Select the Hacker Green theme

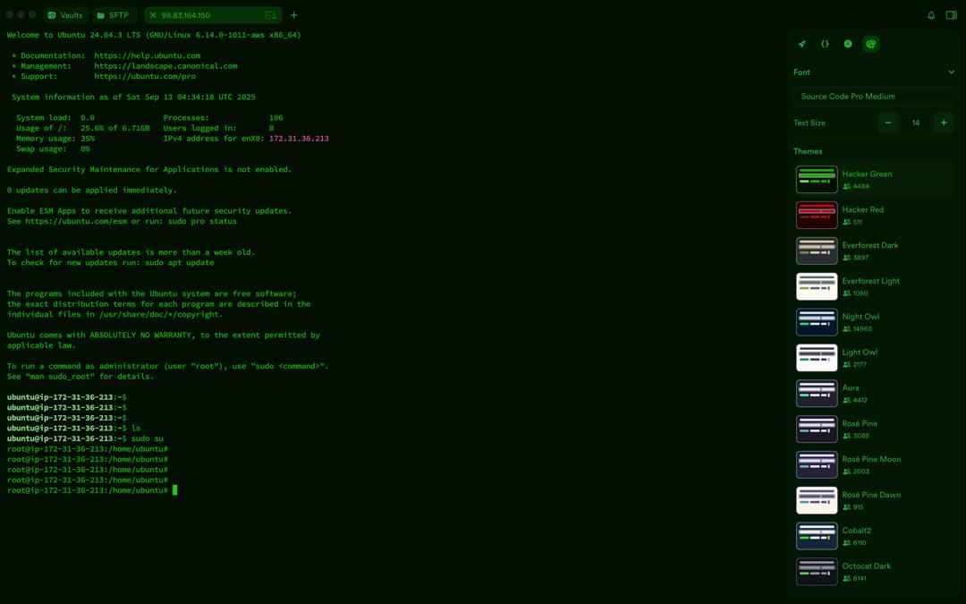pyautogui.click(x=873, y=179)
